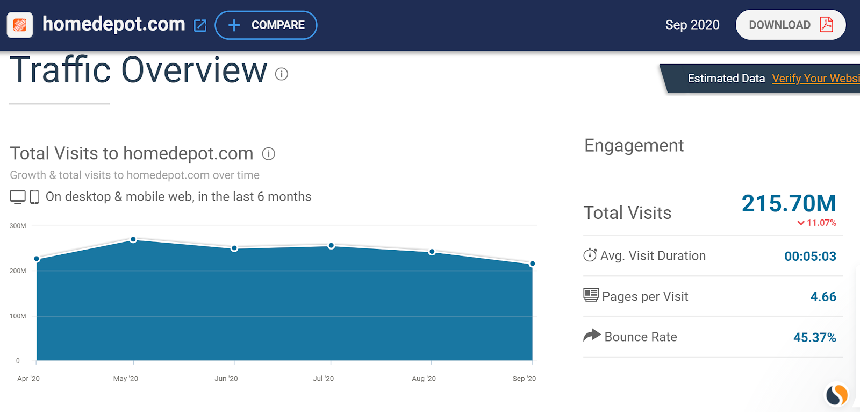Click the Avg. Visit Duration label
Viewport: 860px width, 412px height.
(x=653, y=256)
